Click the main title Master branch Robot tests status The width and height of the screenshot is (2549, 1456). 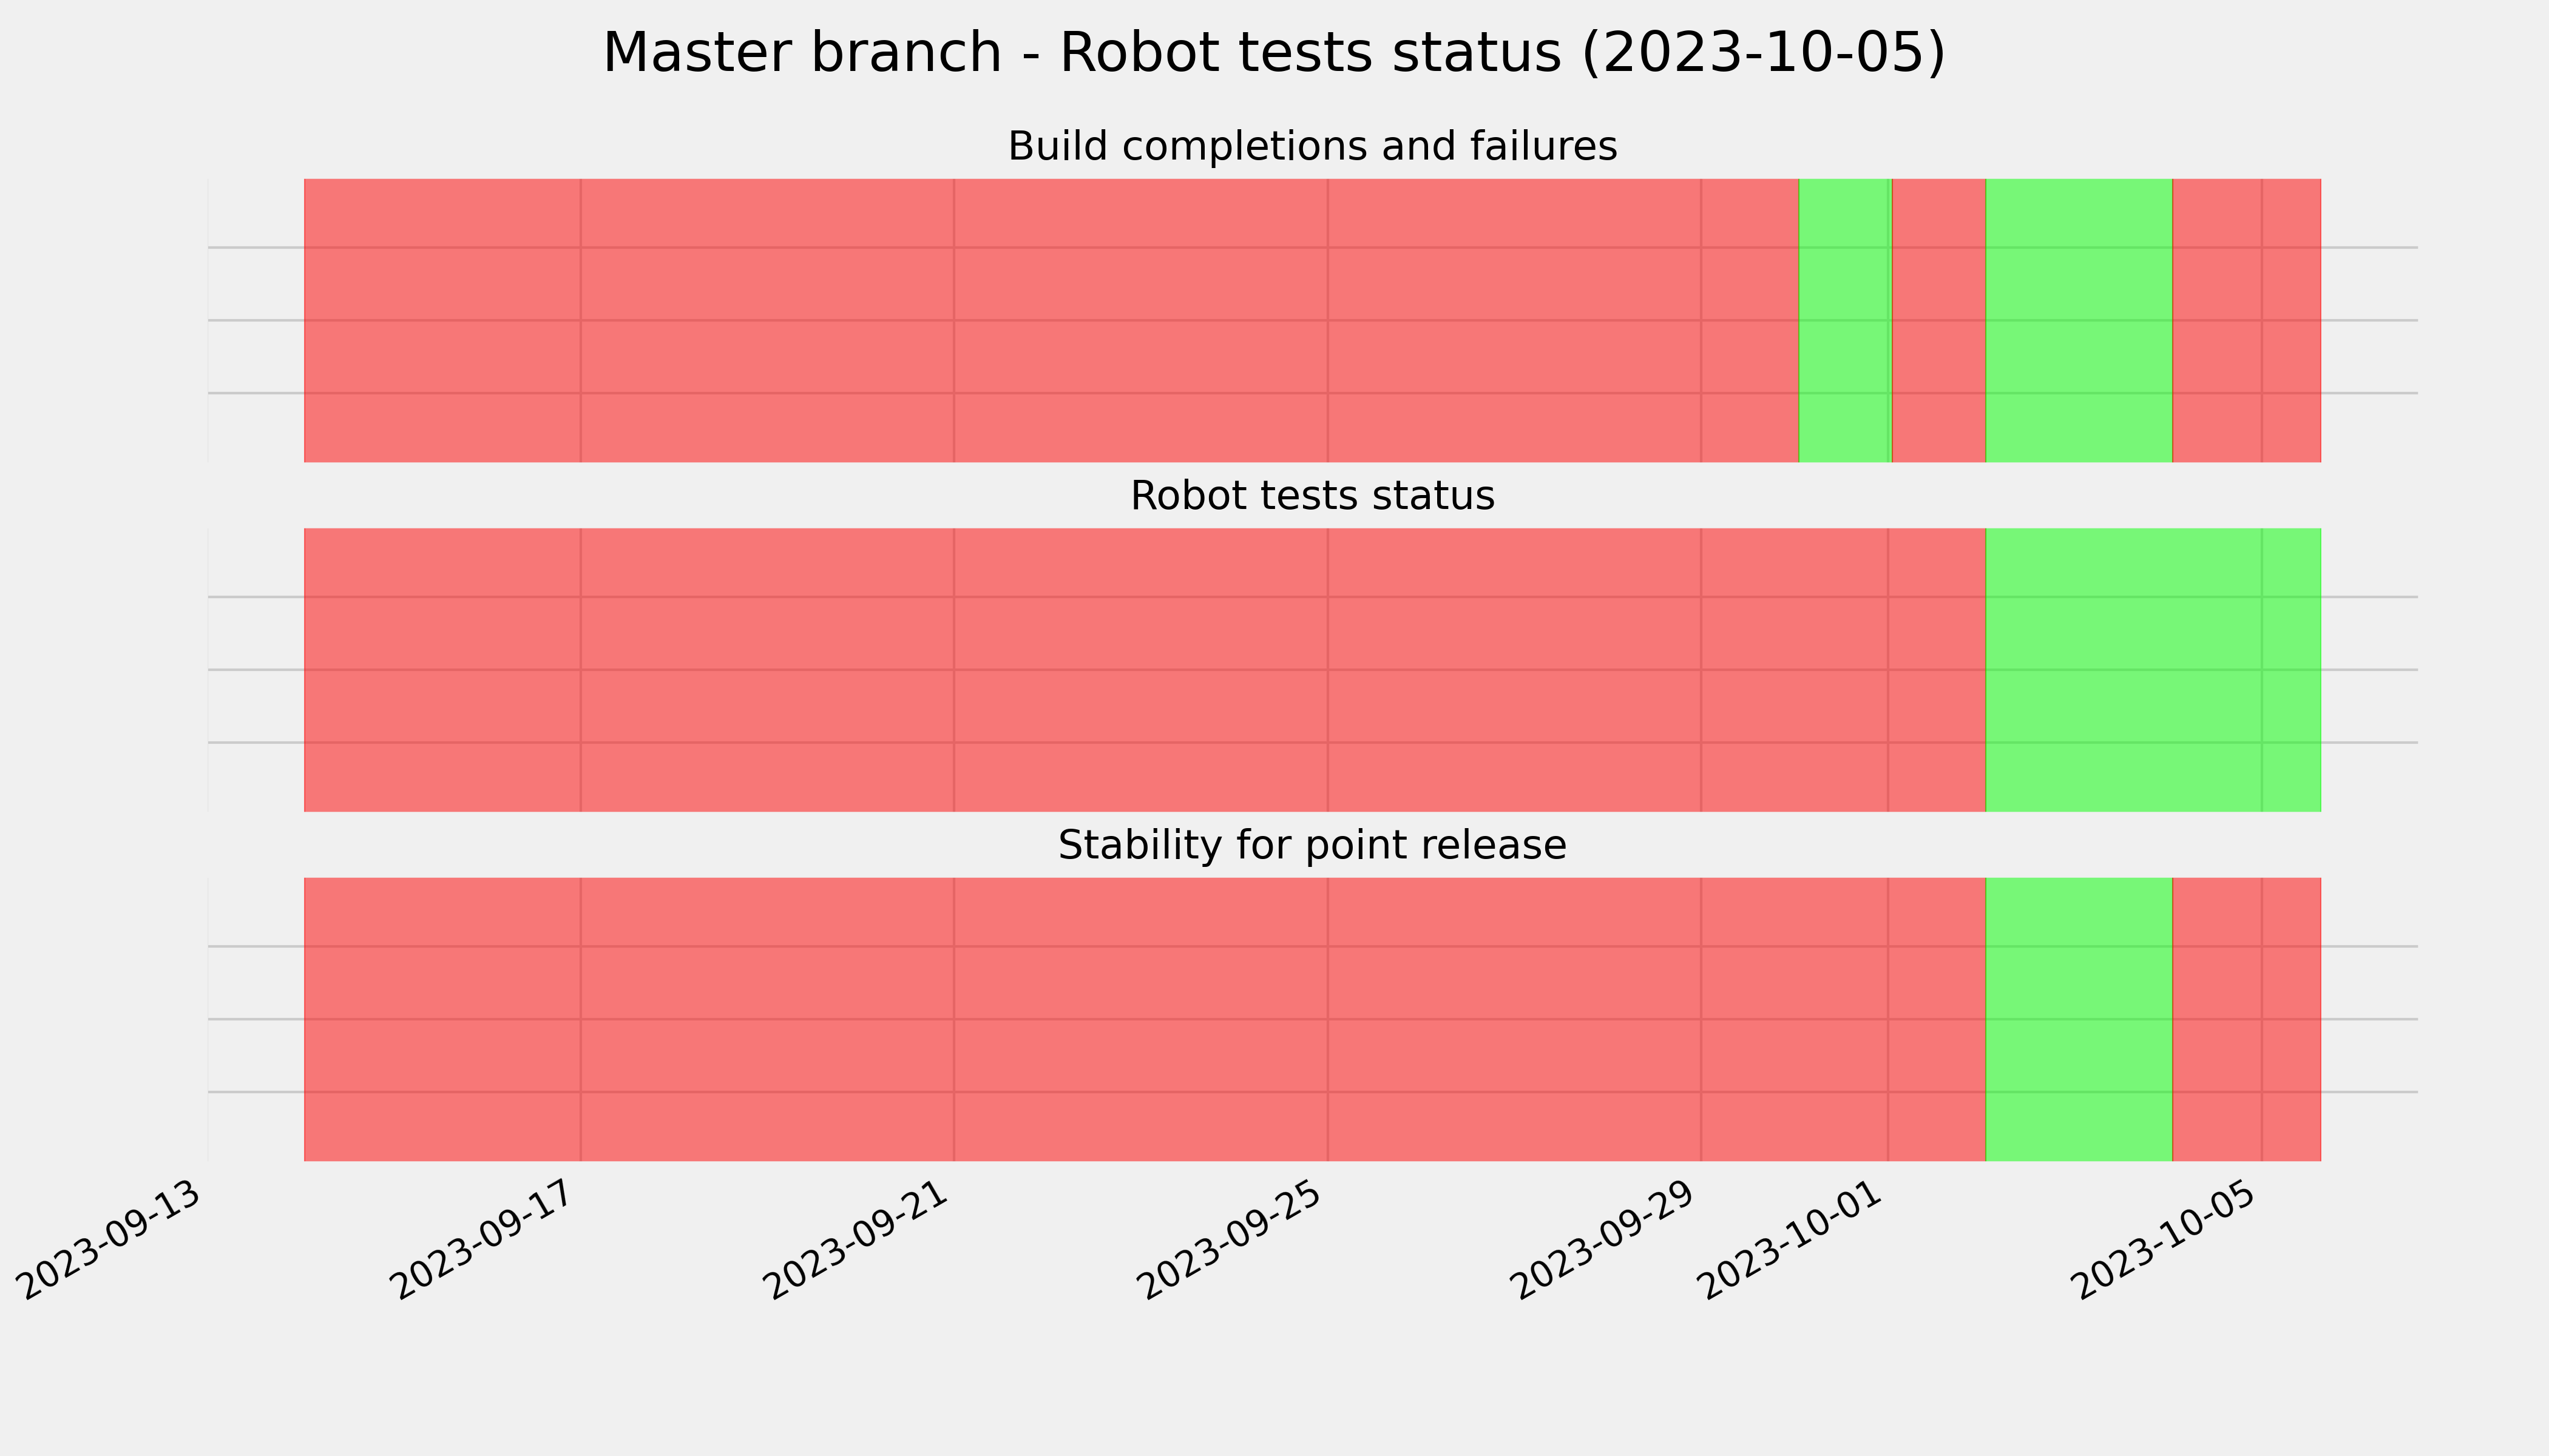tap(1273, 53)
